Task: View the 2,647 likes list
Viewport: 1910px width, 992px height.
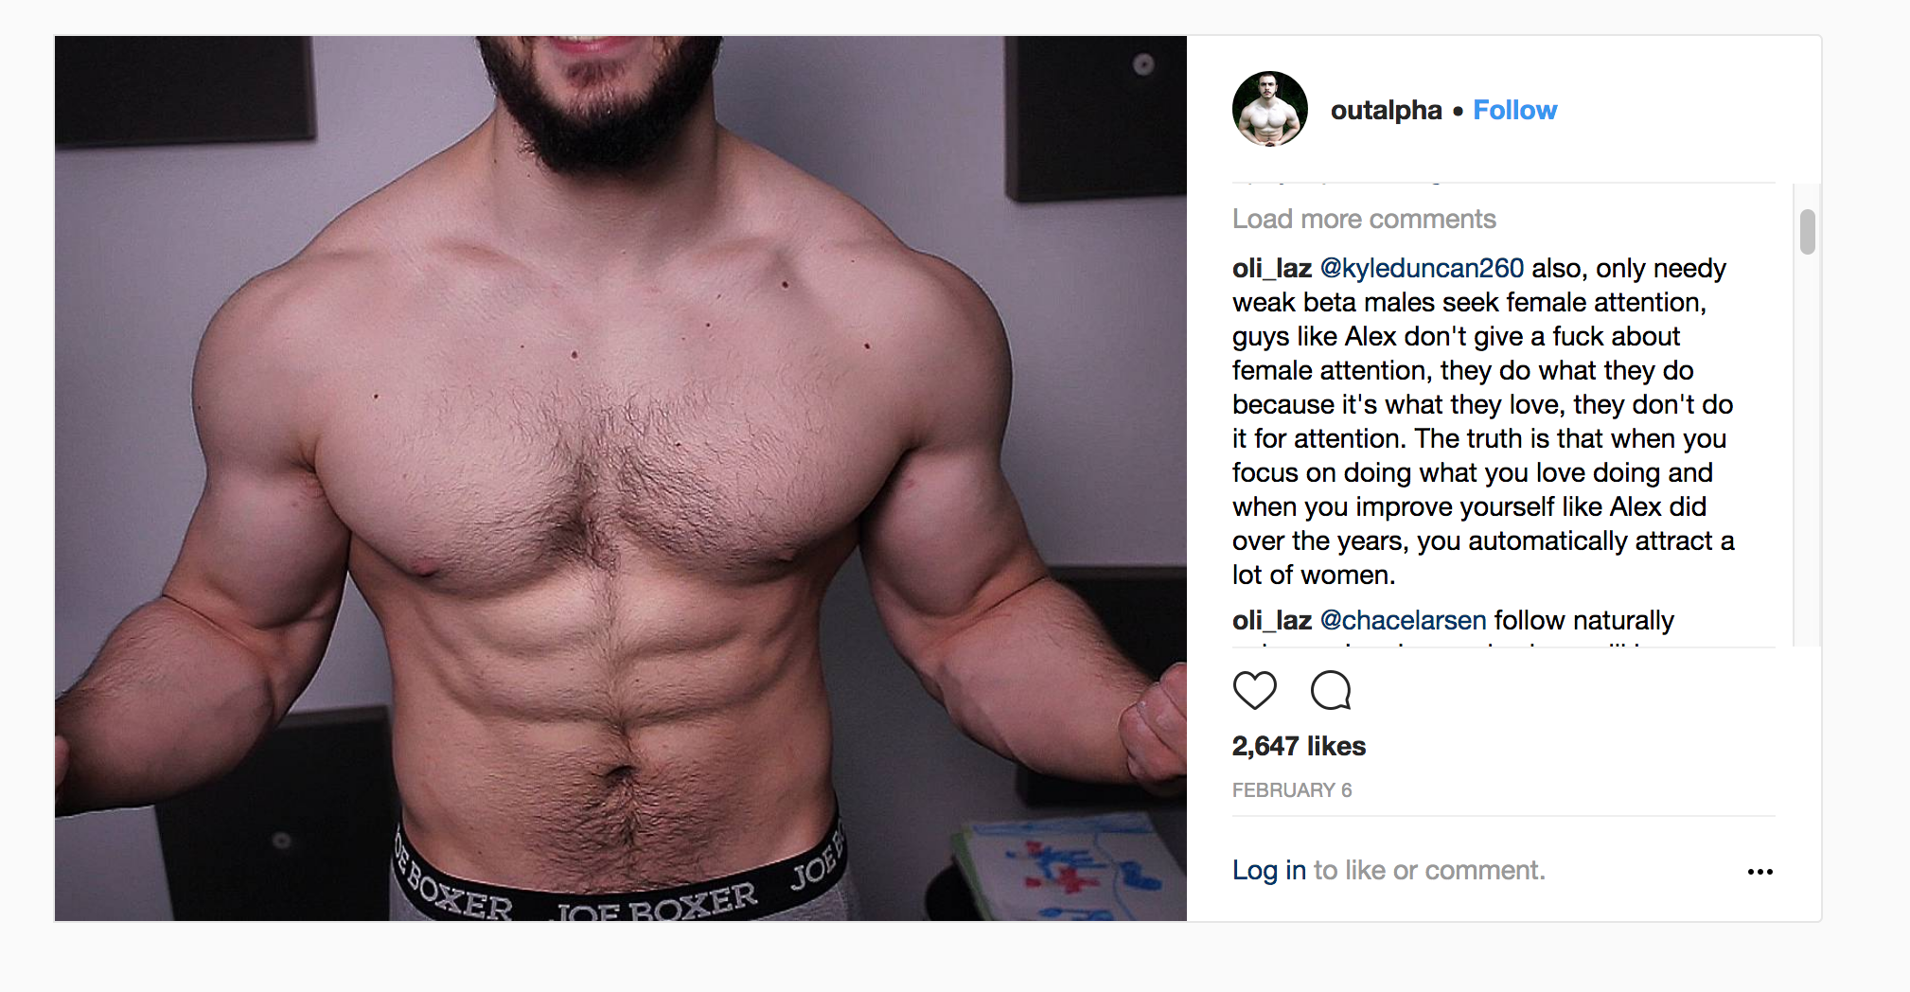Action: coord(1299,746)
